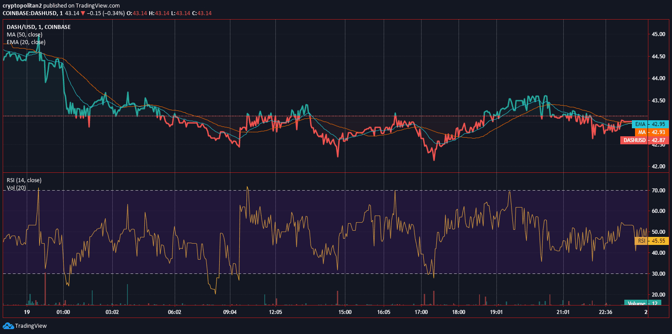Click the 09:04 time axis label
The image size is (672, 334).
(x=230, y=312)
